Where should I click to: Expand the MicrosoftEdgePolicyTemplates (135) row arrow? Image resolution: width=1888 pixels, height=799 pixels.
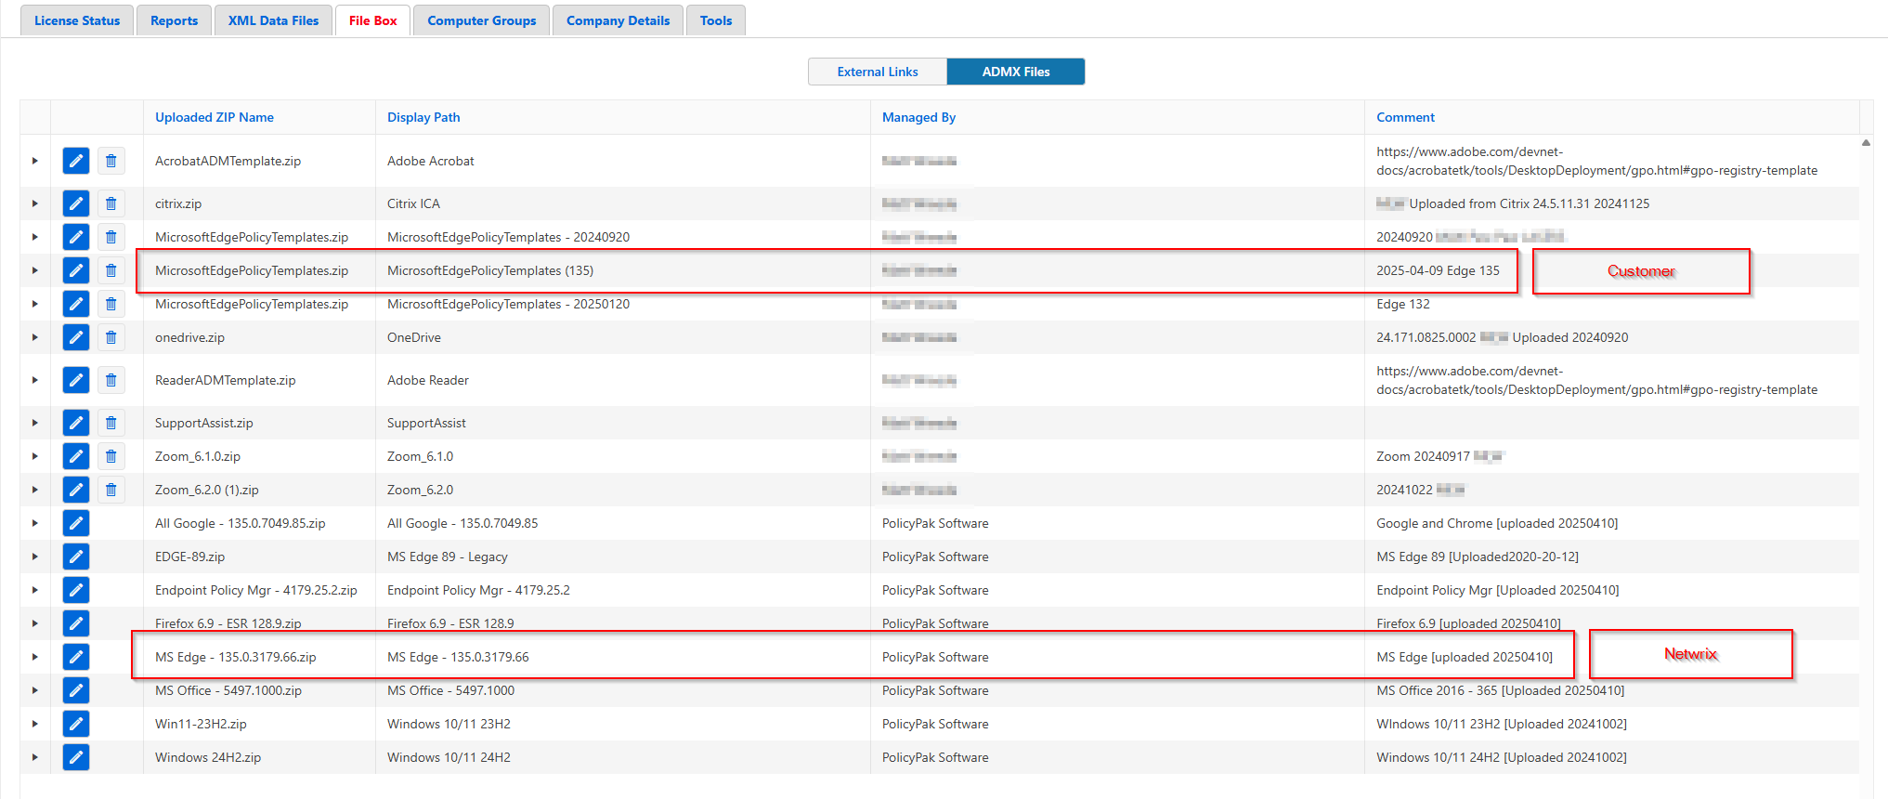[35, 270]
